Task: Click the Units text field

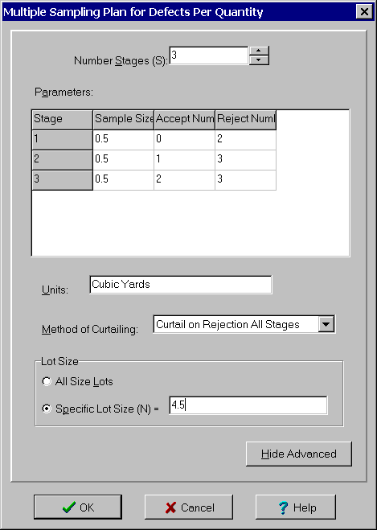Action: pos(181,285)
